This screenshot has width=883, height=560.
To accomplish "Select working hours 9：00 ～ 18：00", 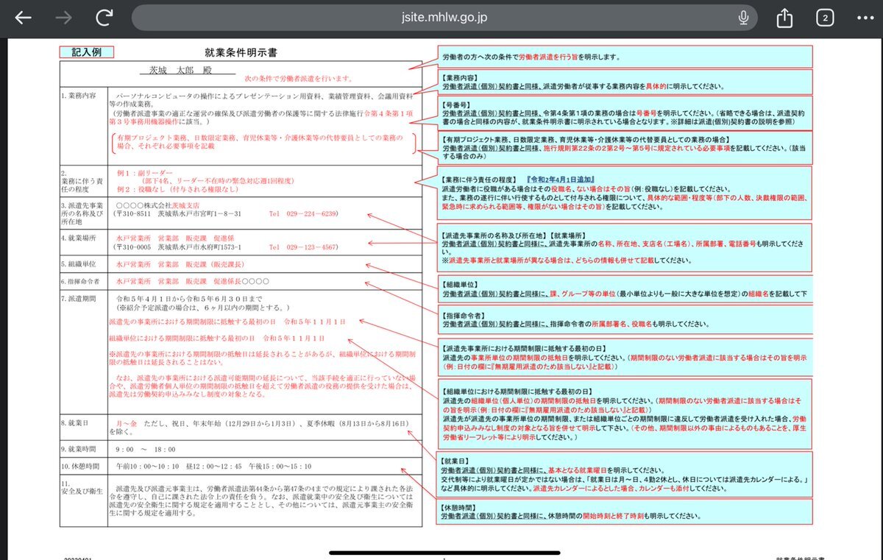I will coord(146,448).
